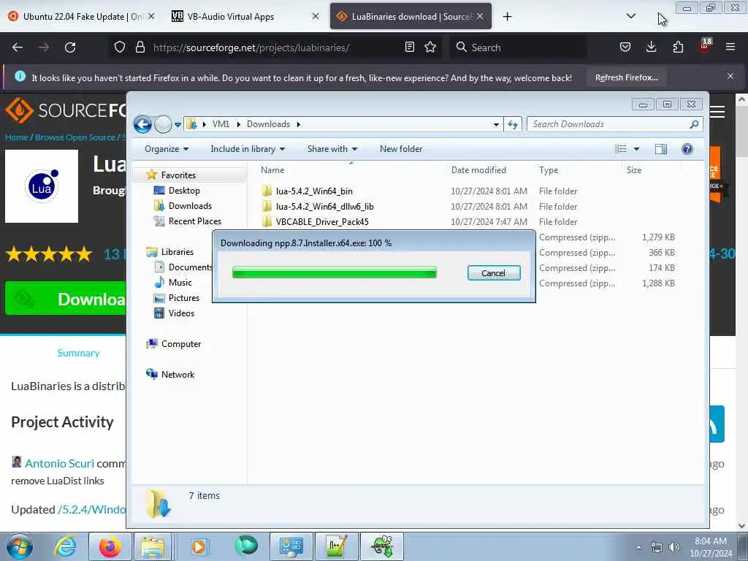Open the Music library

pyautogui.click(x=180, y=283)
